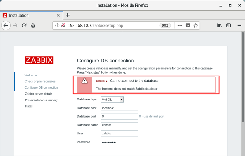This screenshot has height=156, width=245.
Task: Select the Install step
Action: coord(29,106)
